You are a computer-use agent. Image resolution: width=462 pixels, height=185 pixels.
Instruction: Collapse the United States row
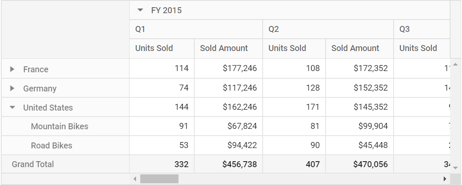pyautogui.click(x=12, y=108)
